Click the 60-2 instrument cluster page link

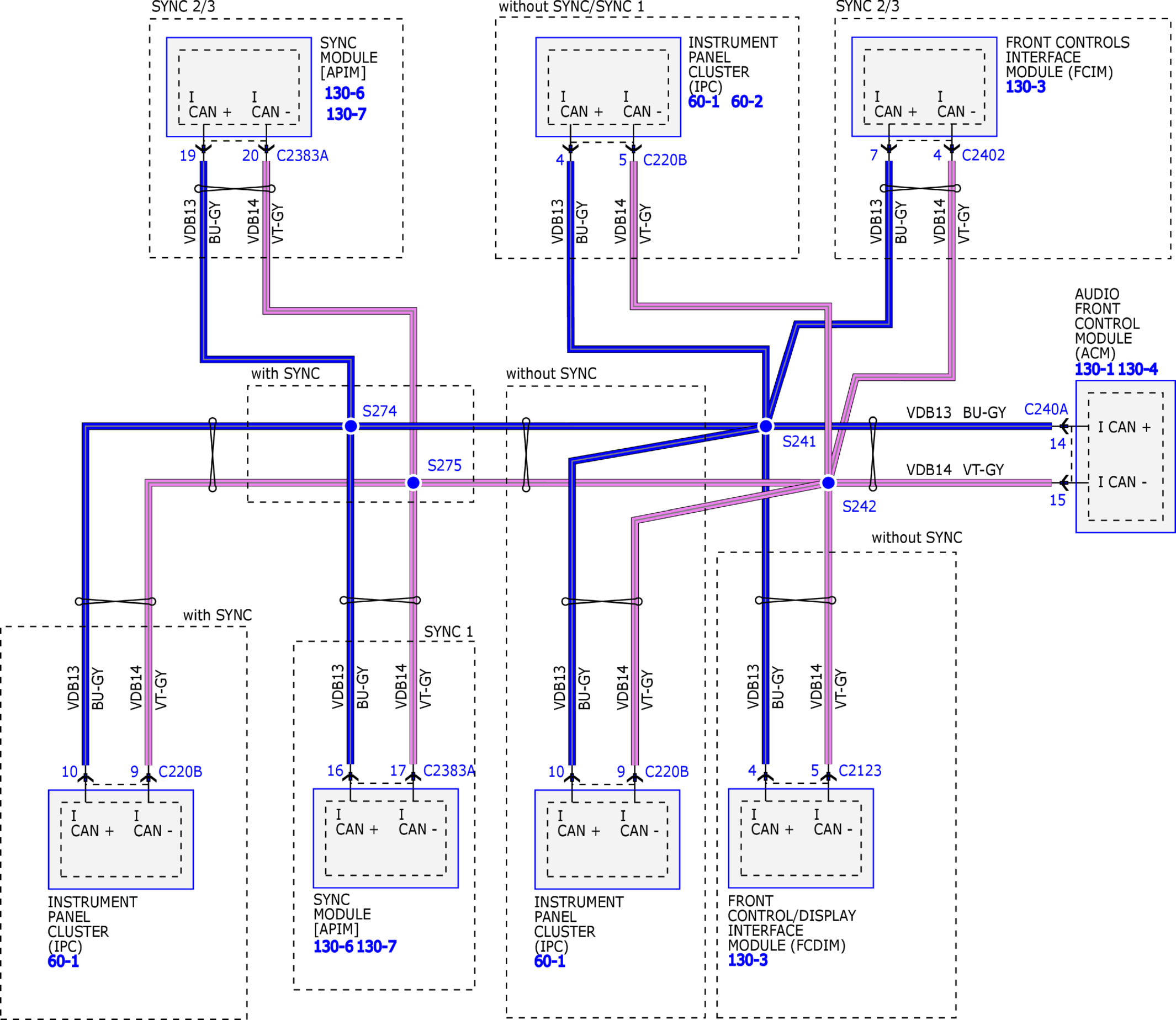click(x=746, y=102)
